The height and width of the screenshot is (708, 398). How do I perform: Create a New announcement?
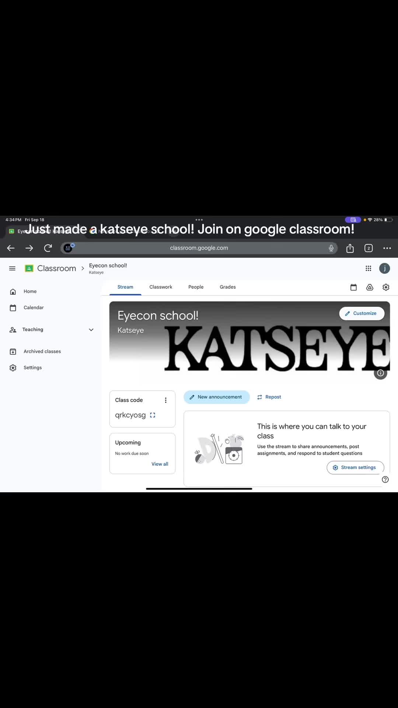coord(217,397)
